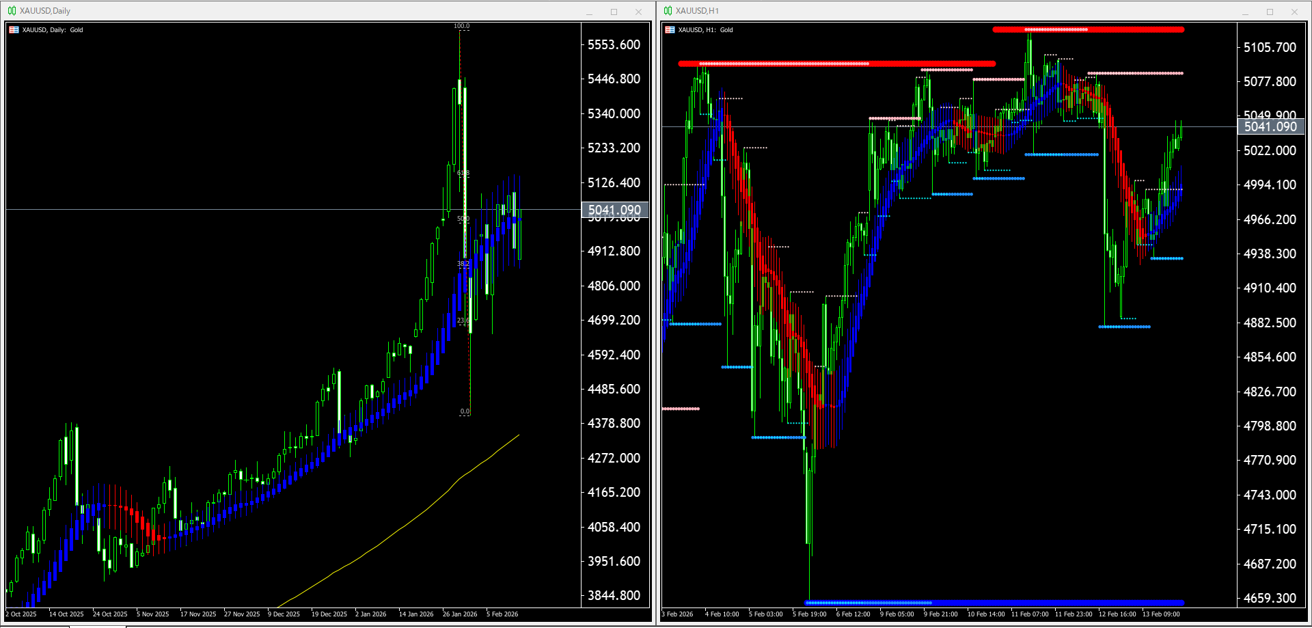Click the 5233.200 price on Daily axis
1312x628 pixels.
pyautogui.click(x=614, y=148)
